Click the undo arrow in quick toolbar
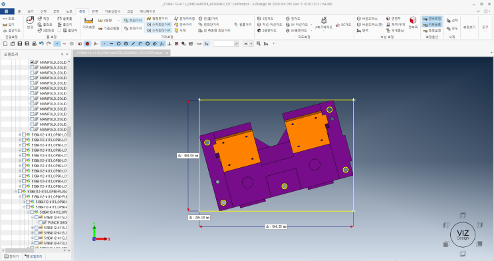This screenshot has width=494, height=261. [x=41, y=43]
